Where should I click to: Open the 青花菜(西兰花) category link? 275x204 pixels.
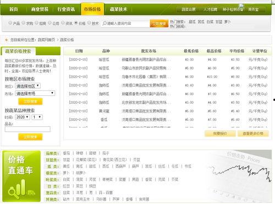coord(114,160)
